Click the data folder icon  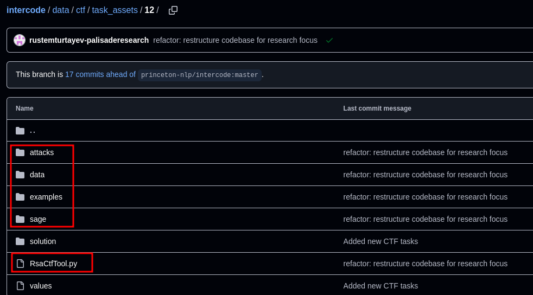(20, 175)
